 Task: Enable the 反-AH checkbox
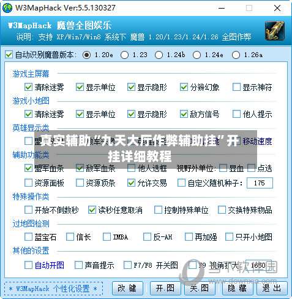(x=147, y=237)
